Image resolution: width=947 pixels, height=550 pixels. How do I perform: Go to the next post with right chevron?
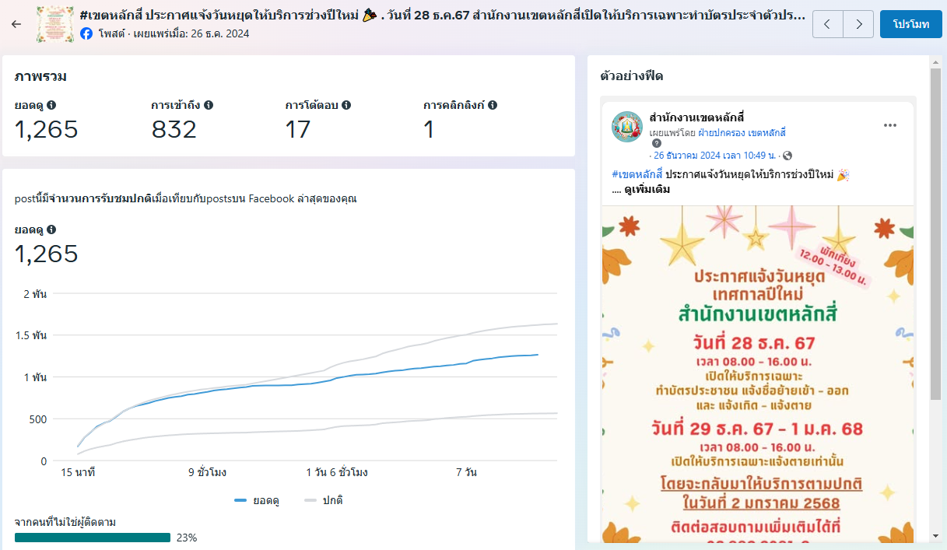pos(858,24)
